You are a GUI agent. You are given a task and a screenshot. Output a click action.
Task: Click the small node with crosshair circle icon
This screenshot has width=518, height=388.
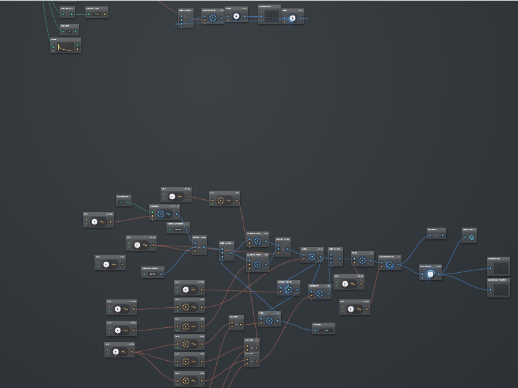tap(471, 237)
